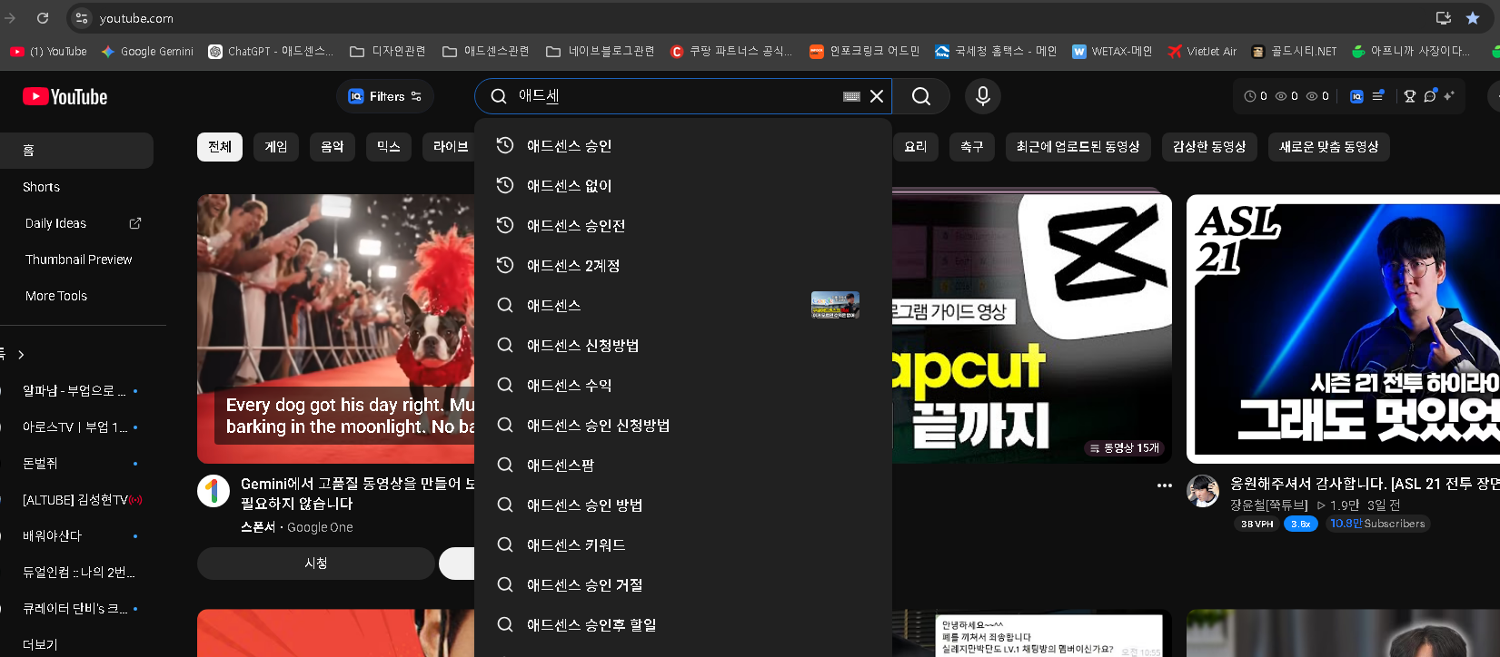Image resolution: width=1500 pixels, height=657 pixels.
Task: Open vidIQ list menu with blue dot
Action: coord(1378,95)
